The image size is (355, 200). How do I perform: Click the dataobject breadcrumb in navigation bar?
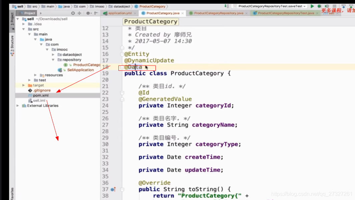119,7
